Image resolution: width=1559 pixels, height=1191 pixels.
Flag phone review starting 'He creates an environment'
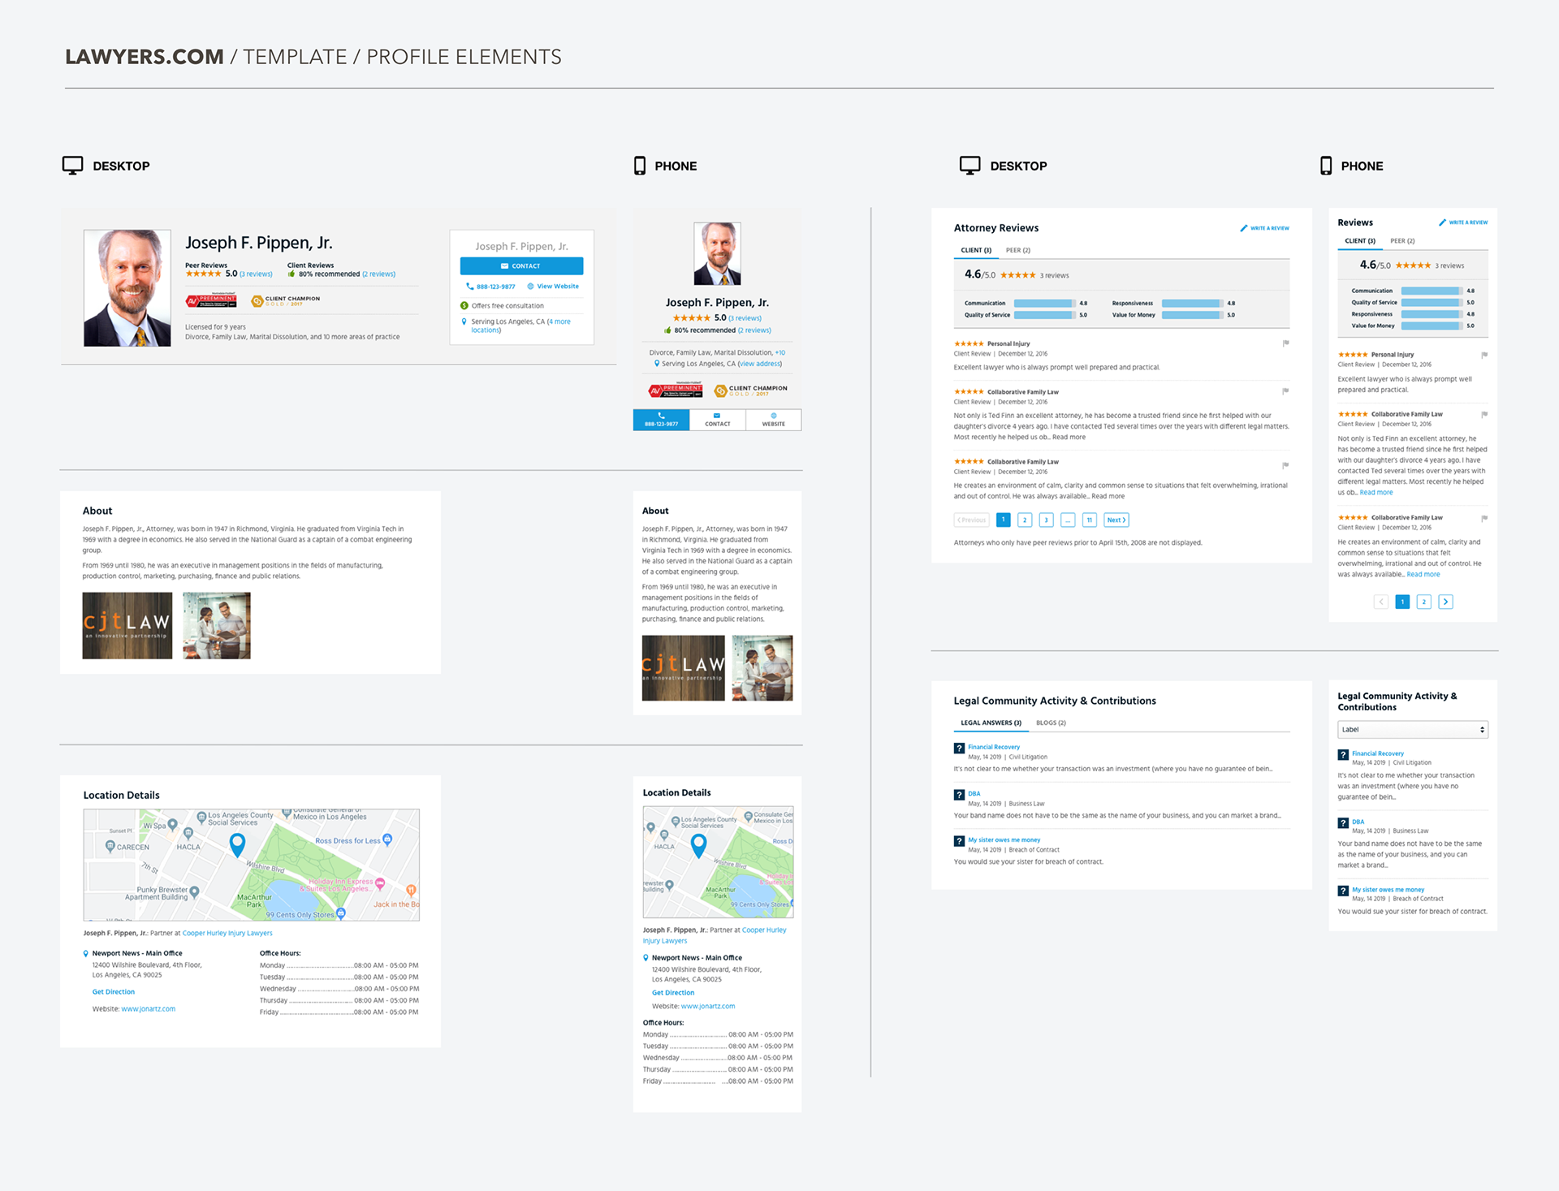pos(1484,518)
